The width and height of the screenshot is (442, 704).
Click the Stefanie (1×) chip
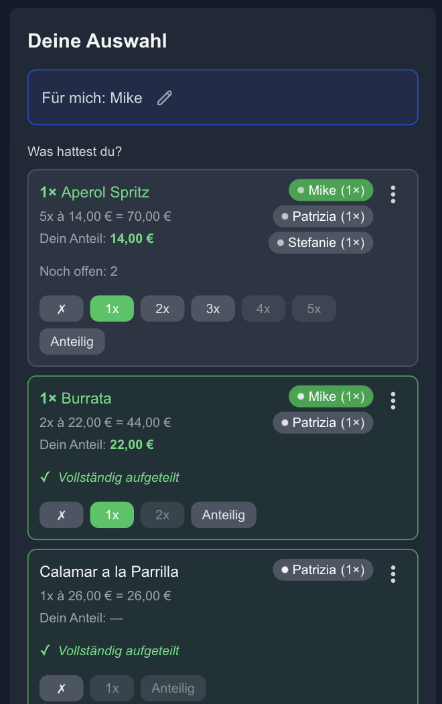point(321,242)
